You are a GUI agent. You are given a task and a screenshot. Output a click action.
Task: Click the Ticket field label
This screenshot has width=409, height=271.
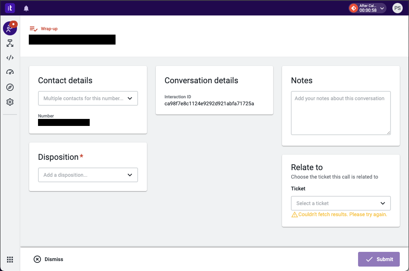point(298,189)
